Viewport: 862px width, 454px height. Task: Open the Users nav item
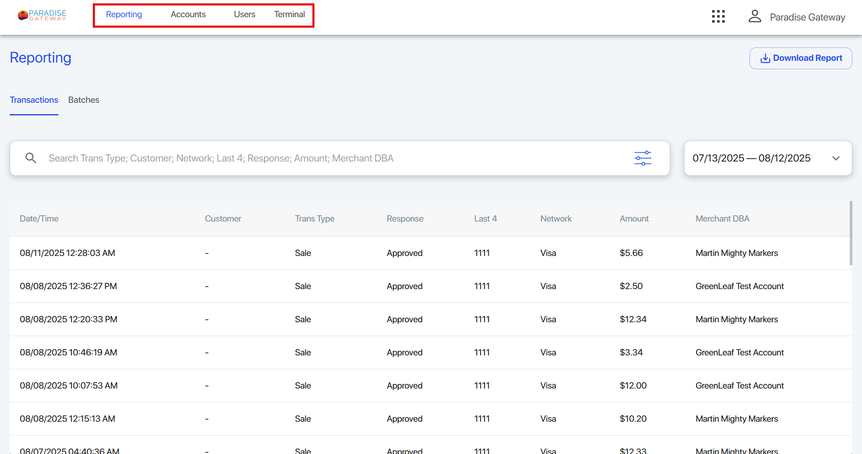coord(244,14)
